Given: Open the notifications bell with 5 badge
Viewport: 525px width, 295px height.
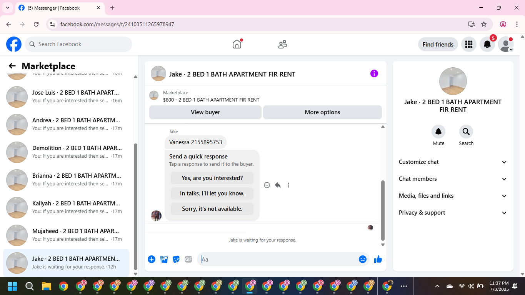Looking at the screenshot, I should click(487, 44).
